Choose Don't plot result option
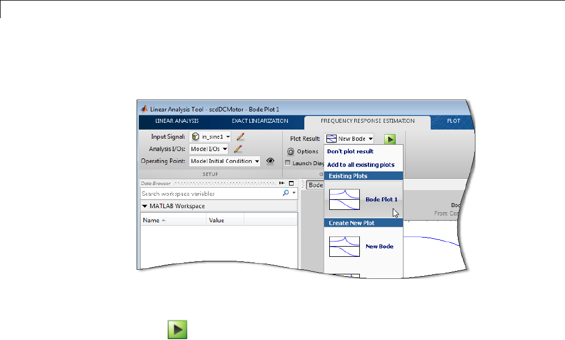This screenshot has width=565, height=340. pos(350,152)
